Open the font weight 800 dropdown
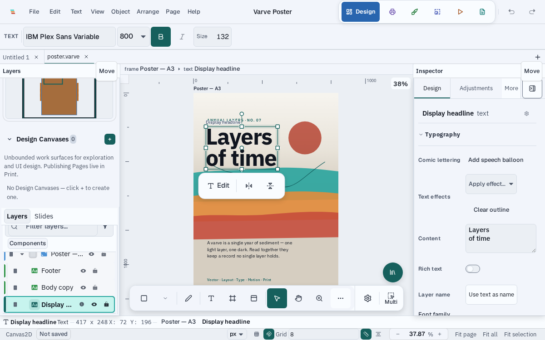The height and width of the screenshot is (340, 545). coord(134,37)
